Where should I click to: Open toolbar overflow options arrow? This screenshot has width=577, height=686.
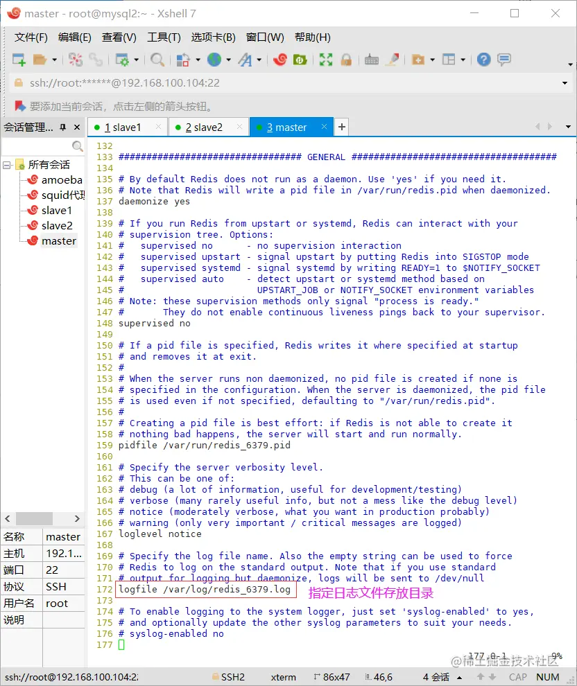click(570, 64)
